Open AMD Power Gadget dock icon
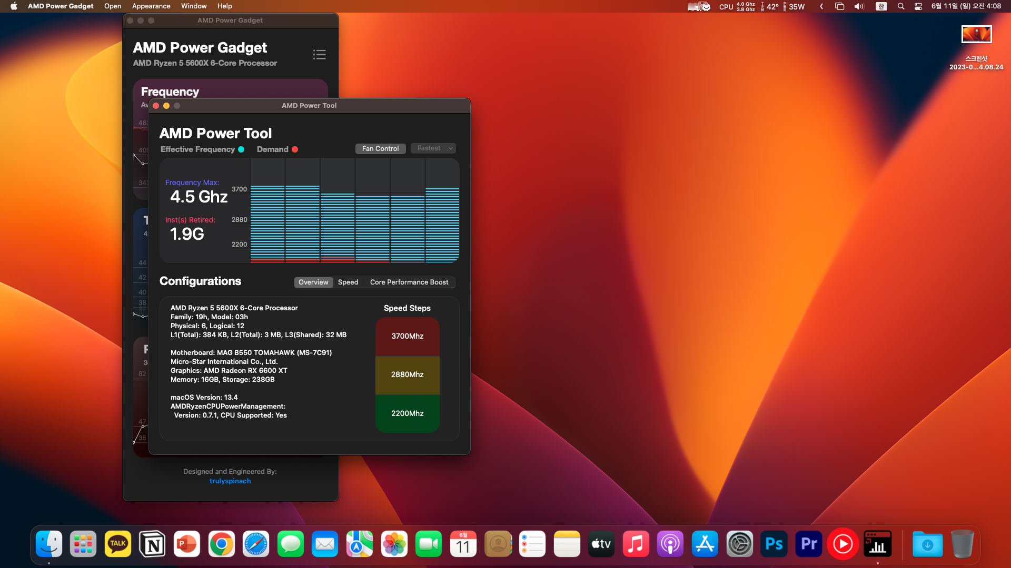The width and height of the screenshot is (1011, 568). (877, 544)
